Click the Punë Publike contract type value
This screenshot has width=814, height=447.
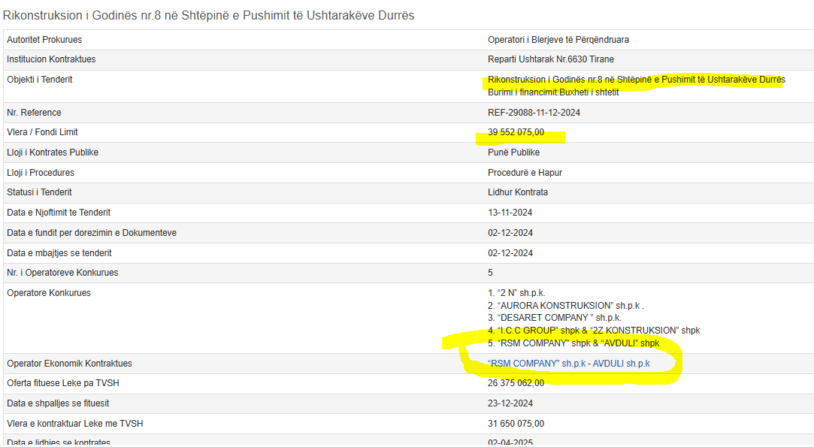(513, 153)
